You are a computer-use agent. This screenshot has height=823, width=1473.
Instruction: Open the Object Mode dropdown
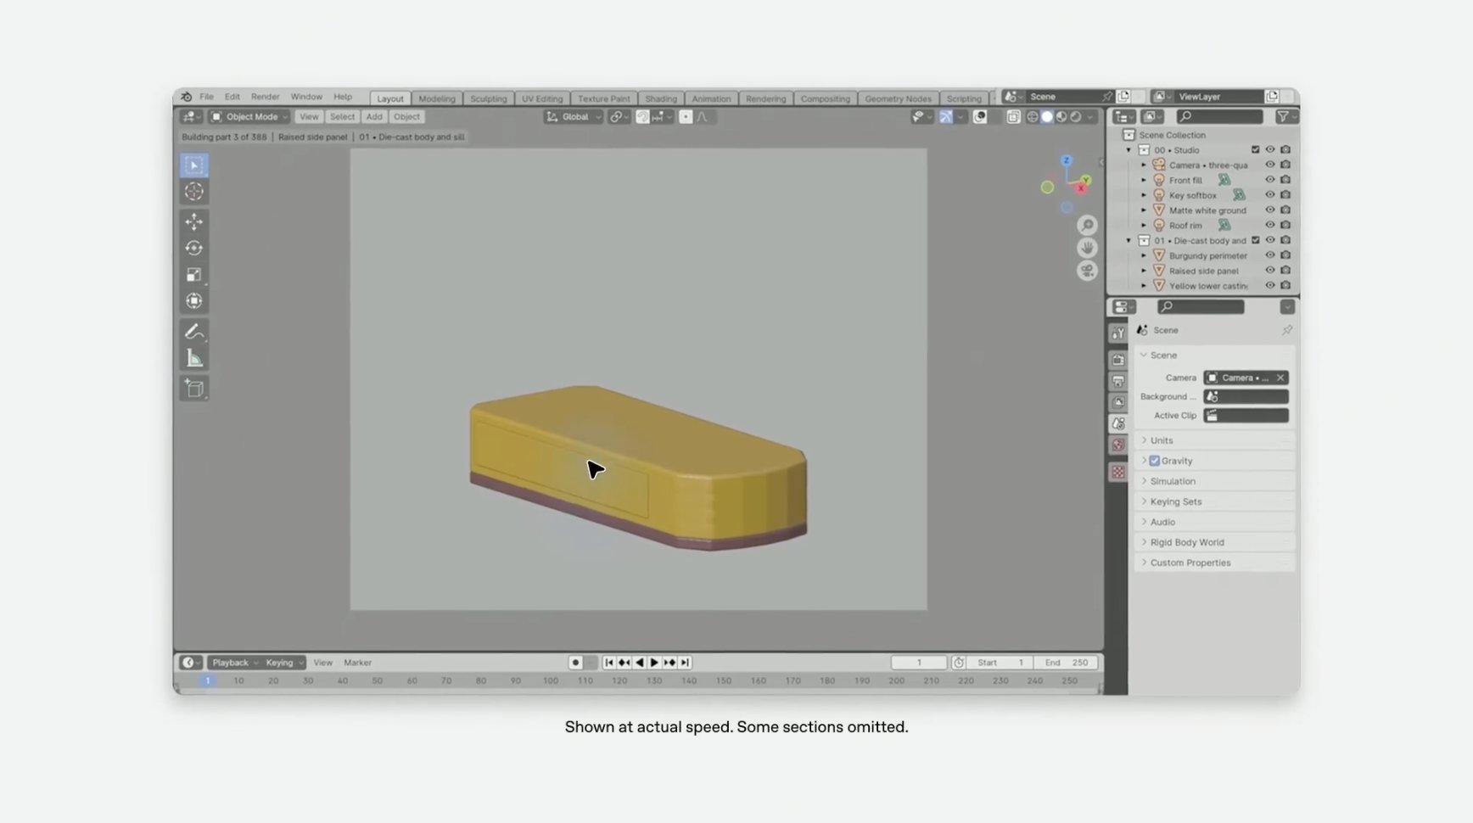coord(249,116)
